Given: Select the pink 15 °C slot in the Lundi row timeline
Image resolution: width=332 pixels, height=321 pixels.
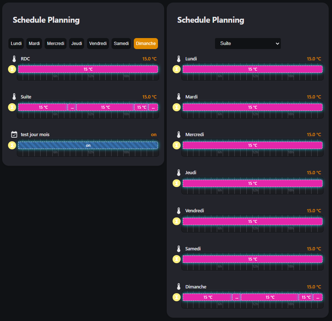Looking at the screenshot, I should [x=253, y=69].
